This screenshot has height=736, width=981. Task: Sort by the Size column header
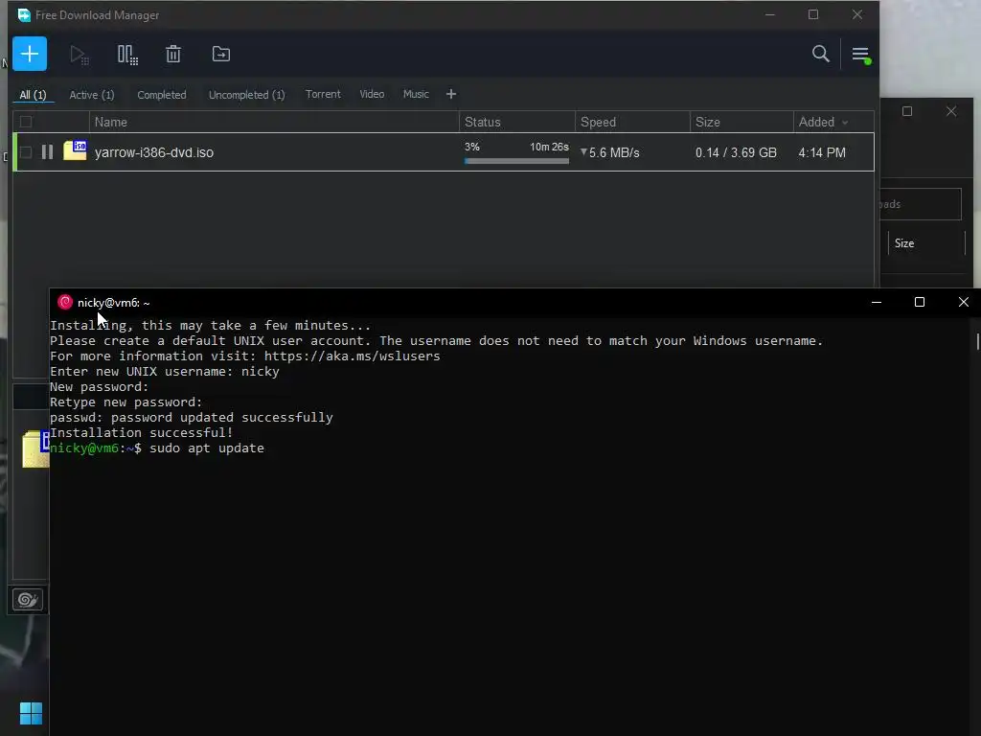point(741,122)
